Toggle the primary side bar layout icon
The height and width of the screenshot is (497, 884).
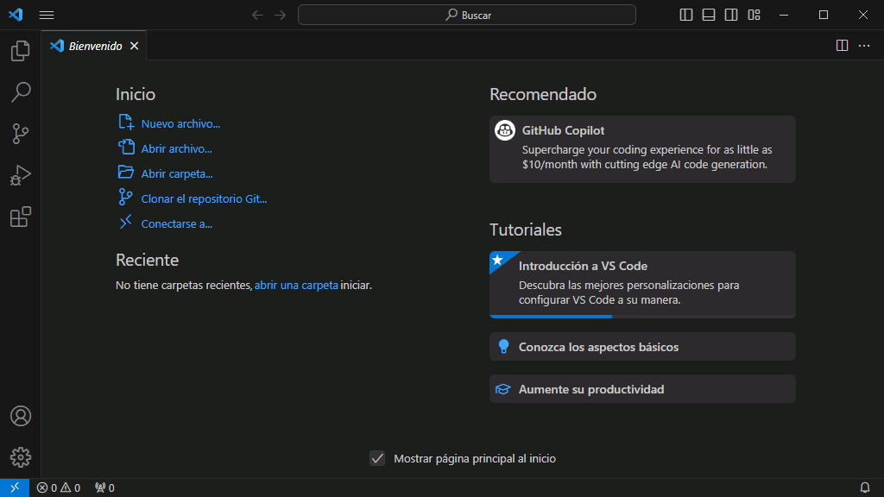(686, 16)
